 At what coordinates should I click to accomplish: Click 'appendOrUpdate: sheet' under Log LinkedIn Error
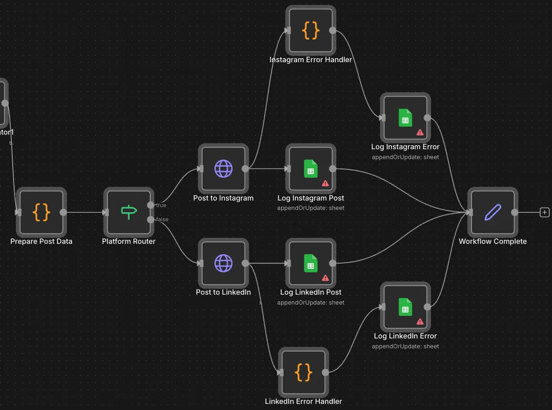click(405, 346)
